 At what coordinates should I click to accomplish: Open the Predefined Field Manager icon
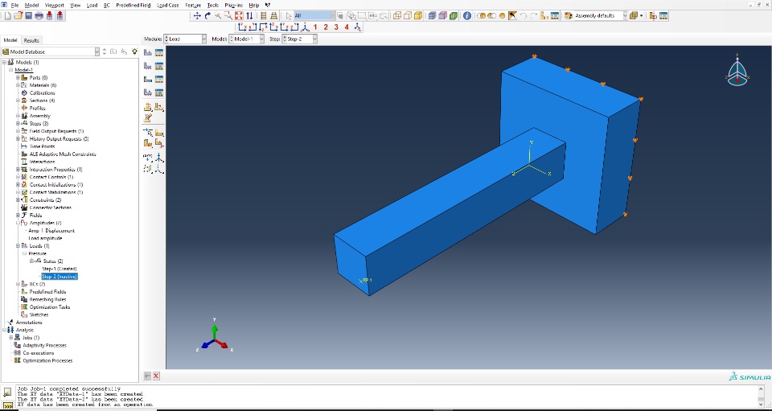coord(159,80)
